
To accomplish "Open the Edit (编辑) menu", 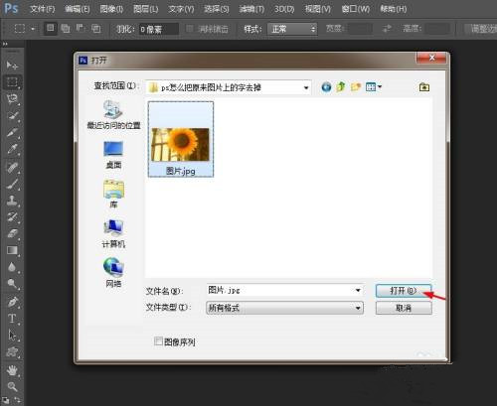I will point(78,9).
